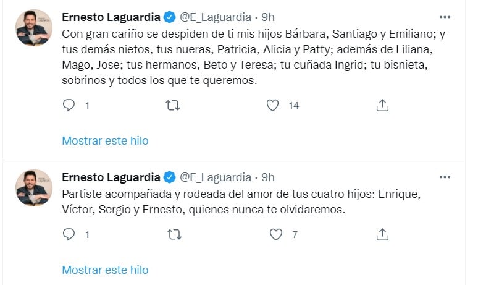486x285 pixels.
Task: Click the 9h timestamp on second tweet
Action: point(268,177)
